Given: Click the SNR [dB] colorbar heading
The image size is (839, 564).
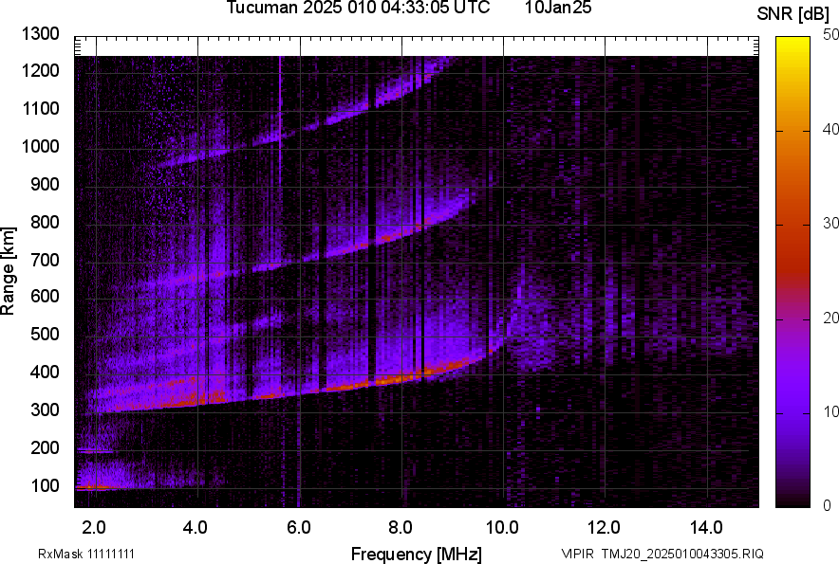Looking at the screenshot, I should click(x=794, y=13).
